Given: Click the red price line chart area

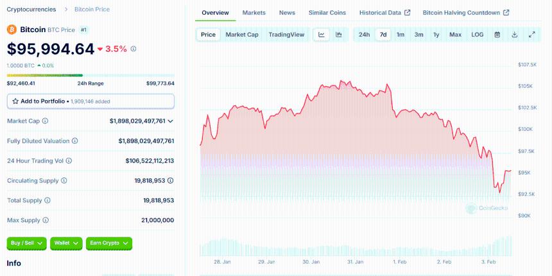Looking at the screenshot, I should [x=356, y=141].
